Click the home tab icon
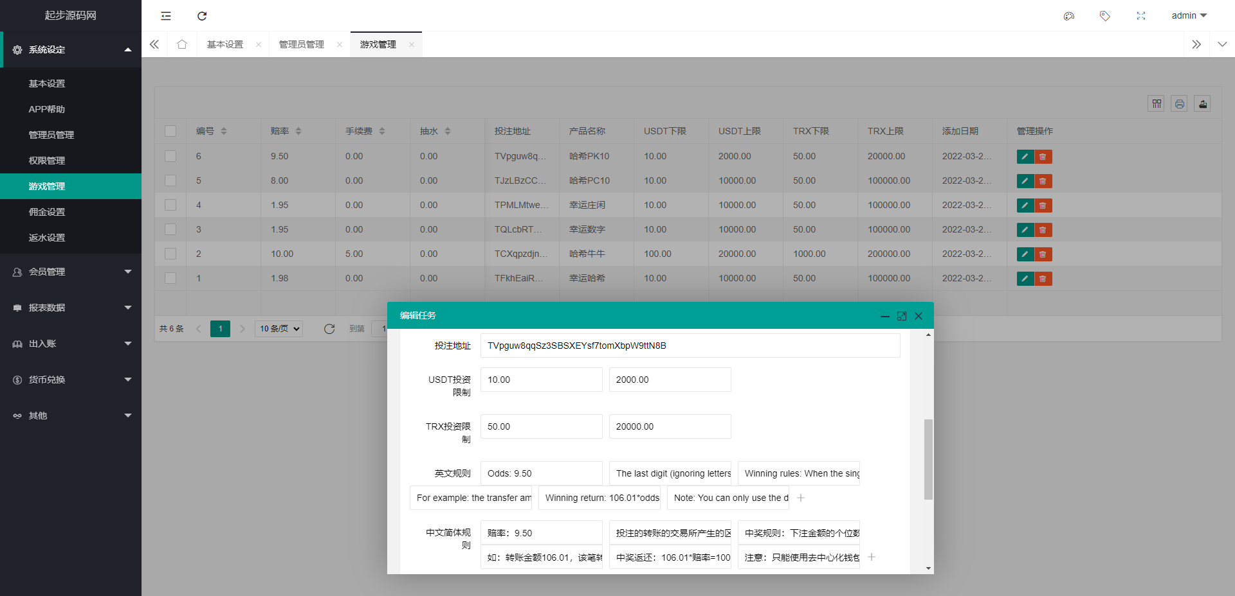Screen dimensions: 1235x596 tap(182, 44)
